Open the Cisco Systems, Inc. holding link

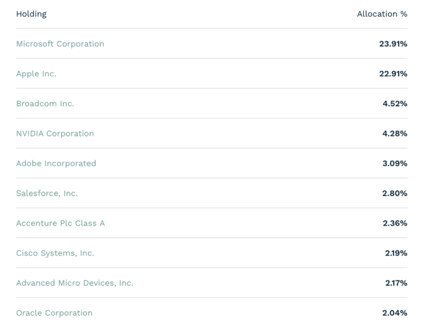tap(55, 253)
